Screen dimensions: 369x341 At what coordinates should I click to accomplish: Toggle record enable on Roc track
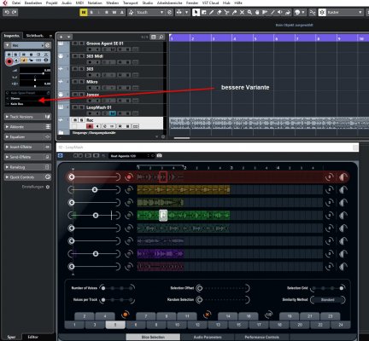coord(90,126)
